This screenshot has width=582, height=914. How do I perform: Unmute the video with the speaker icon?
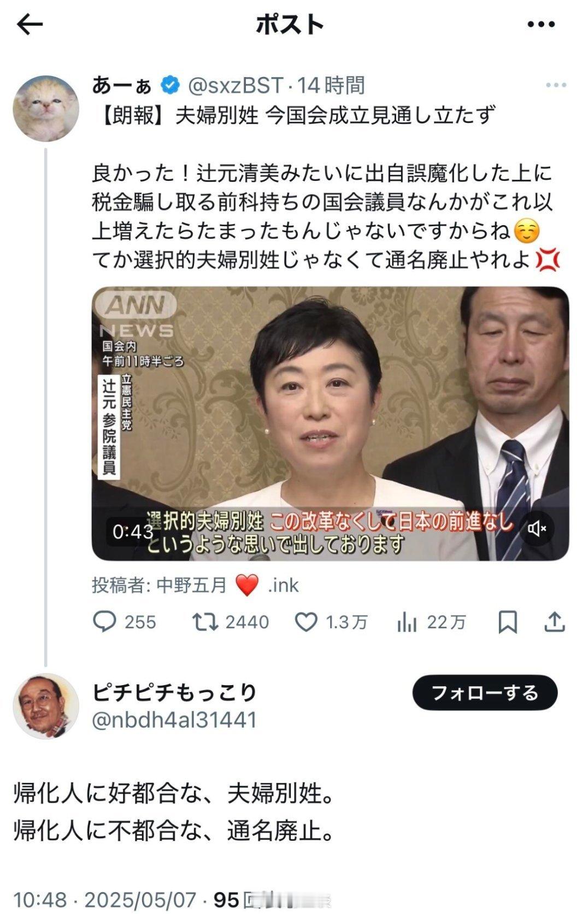(x=537, y=528)
